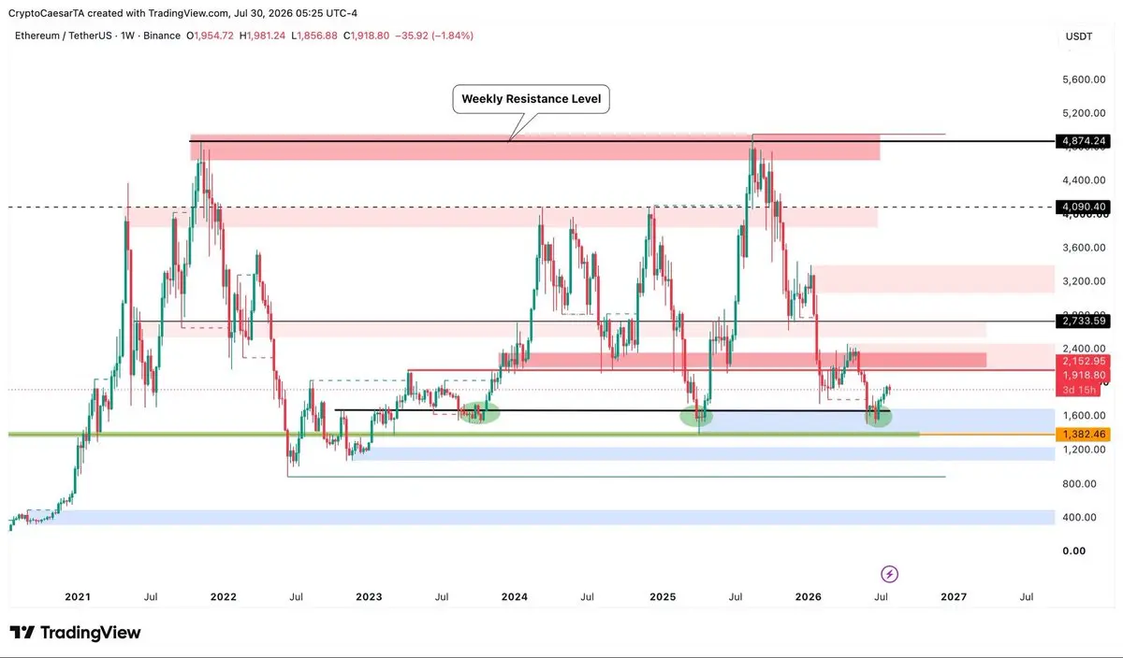Select the Weekly Resistance Level callout
Viewport: 1123px width, 658px height.
pos(531,99)
